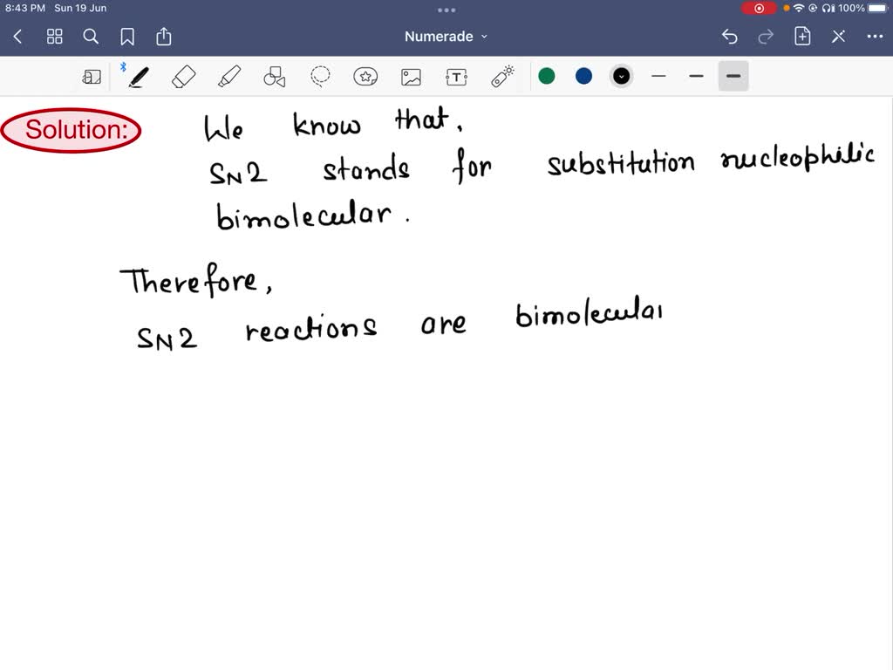Undo the last stroke
The height and width of the screenshot is (670, 893).
coord(731,37)
